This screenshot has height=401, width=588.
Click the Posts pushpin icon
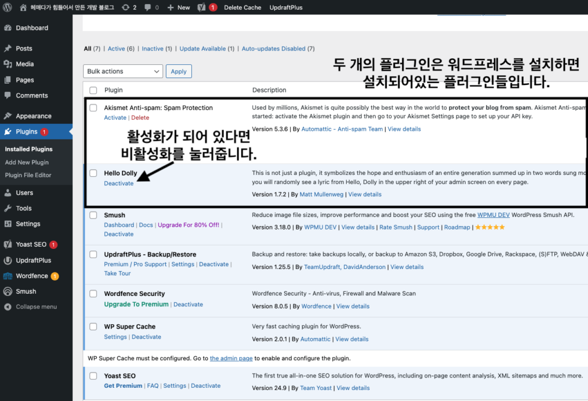click(x=8, y=48)
